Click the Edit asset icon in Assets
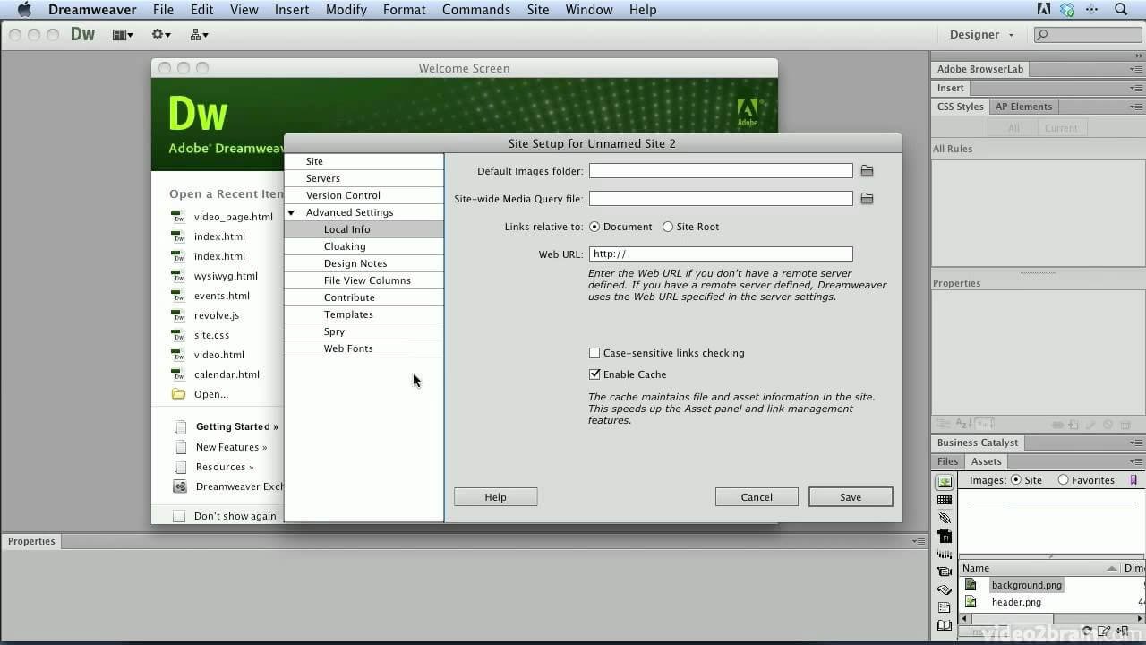Screen dimensions: 1146x645 point(1105,632)
